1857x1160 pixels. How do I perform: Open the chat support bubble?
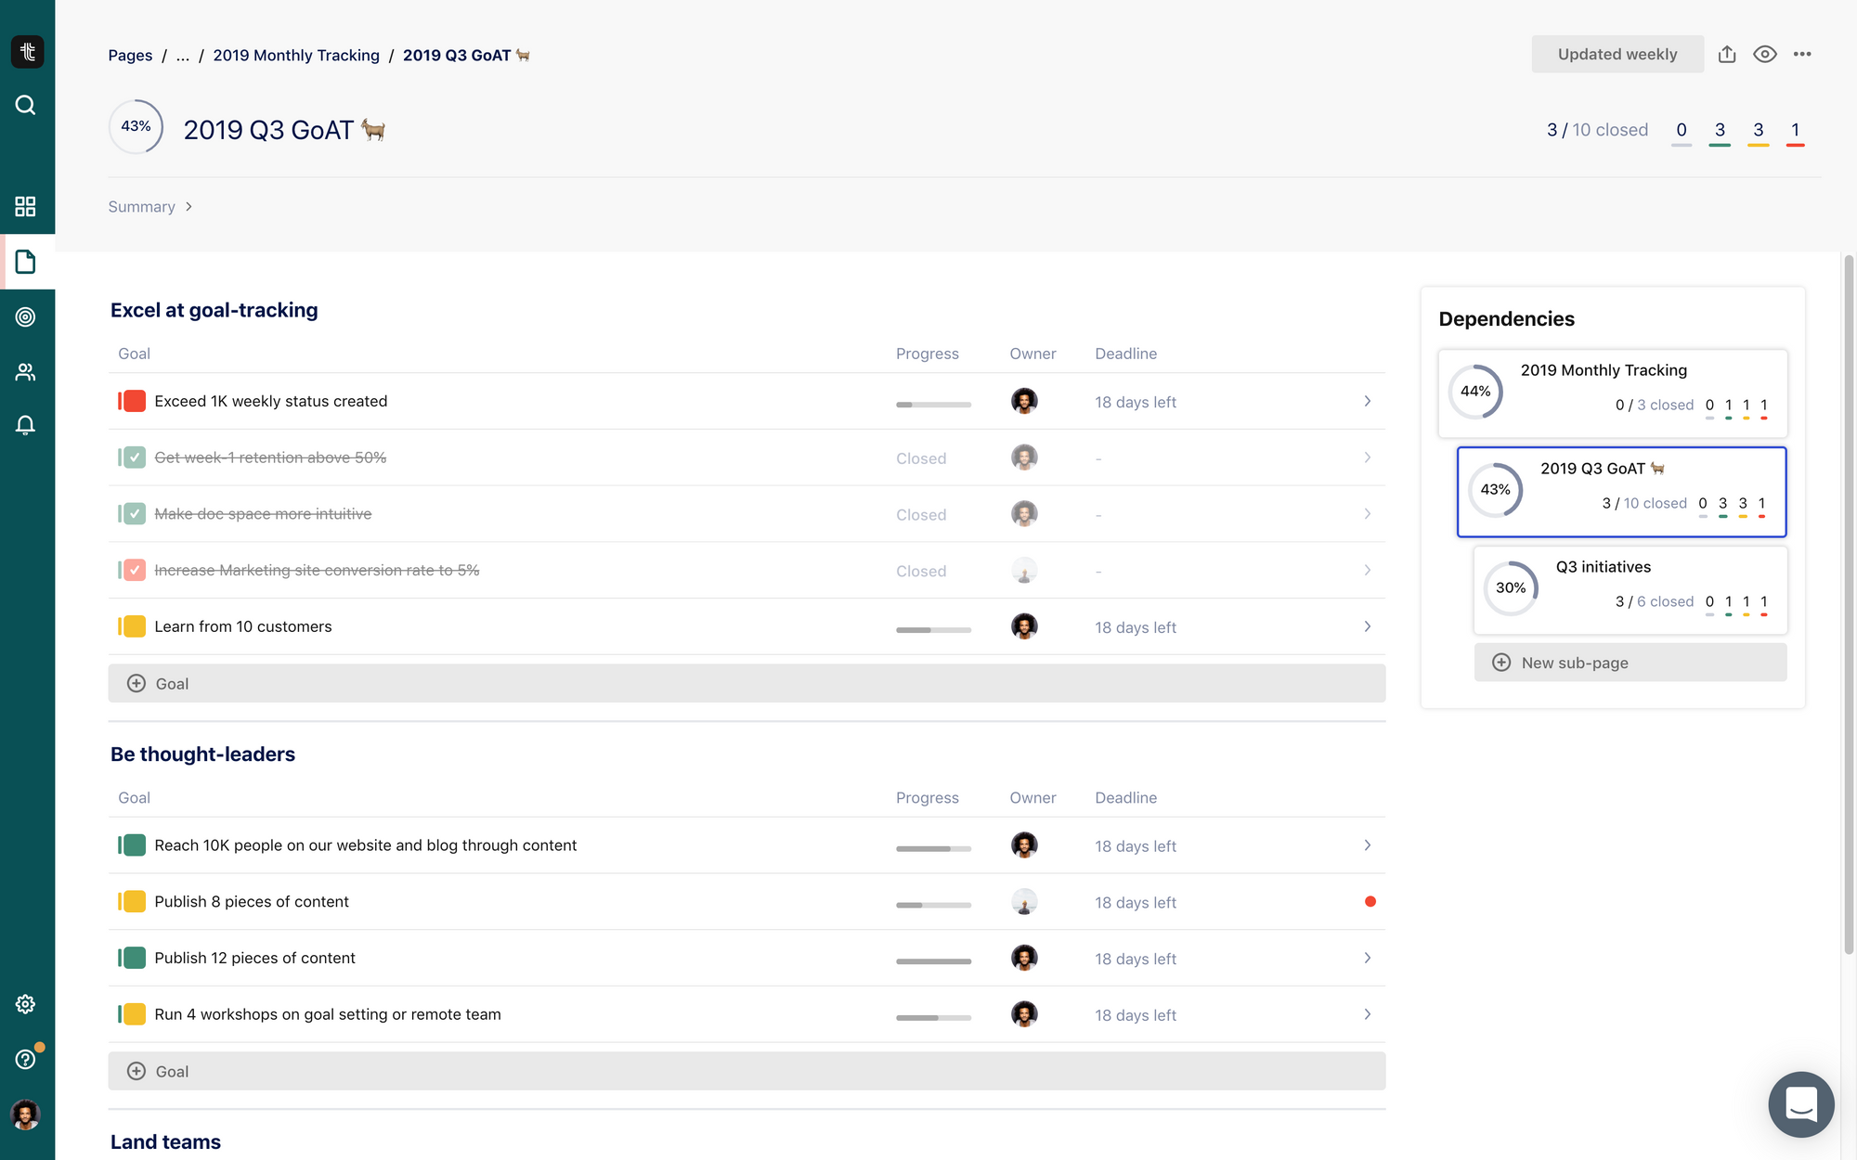[1800, 1104]
